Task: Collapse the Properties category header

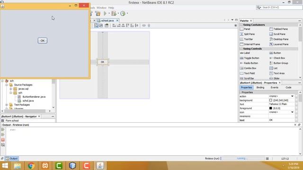Action: point(241,93)
